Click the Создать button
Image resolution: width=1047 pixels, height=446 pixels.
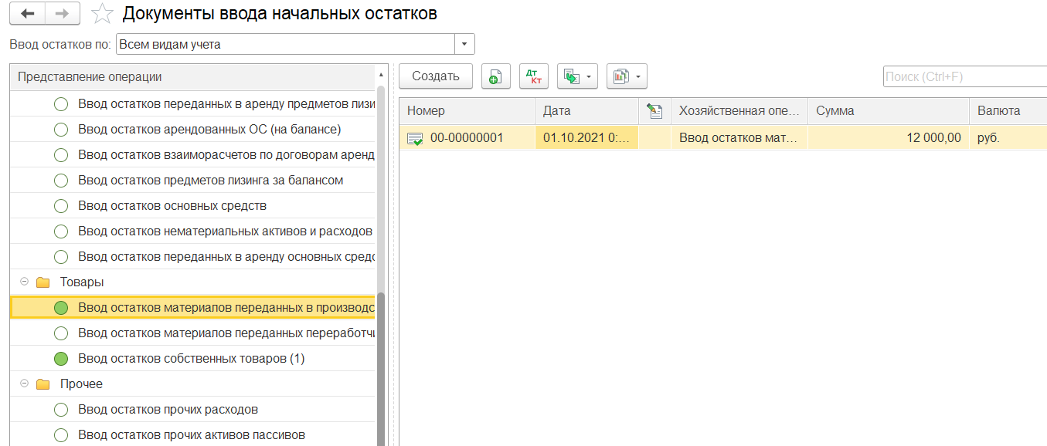436,76
